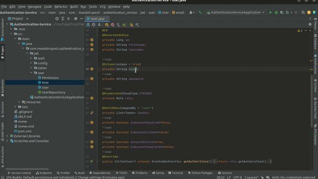
Task: Click the yellow magnifier JPA toolbar icon
Action: pyautogui.click(x=107, y=25)
